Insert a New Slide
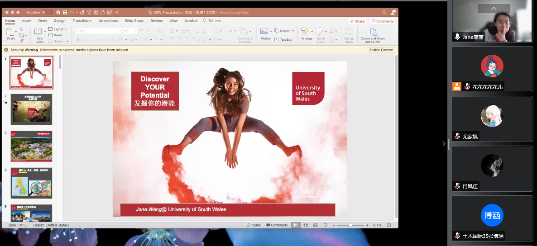 click(x=39, y=35)
